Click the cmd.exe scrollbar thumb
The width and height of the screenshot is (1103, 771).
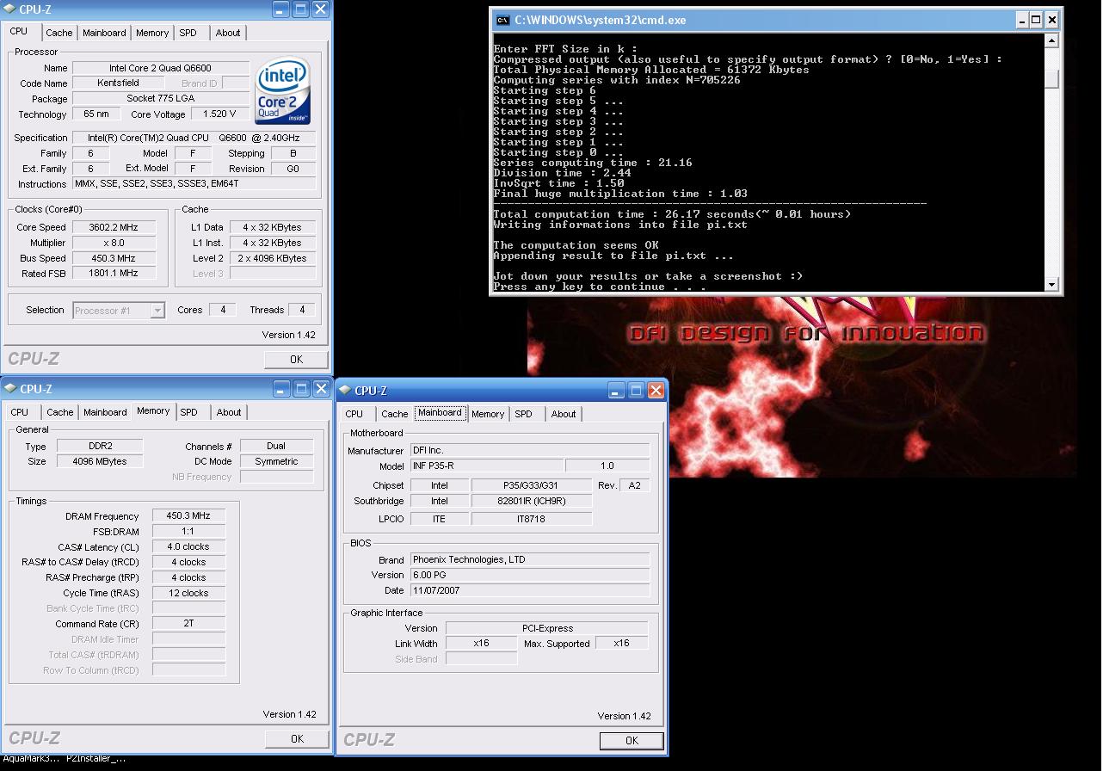[1051, 79]
